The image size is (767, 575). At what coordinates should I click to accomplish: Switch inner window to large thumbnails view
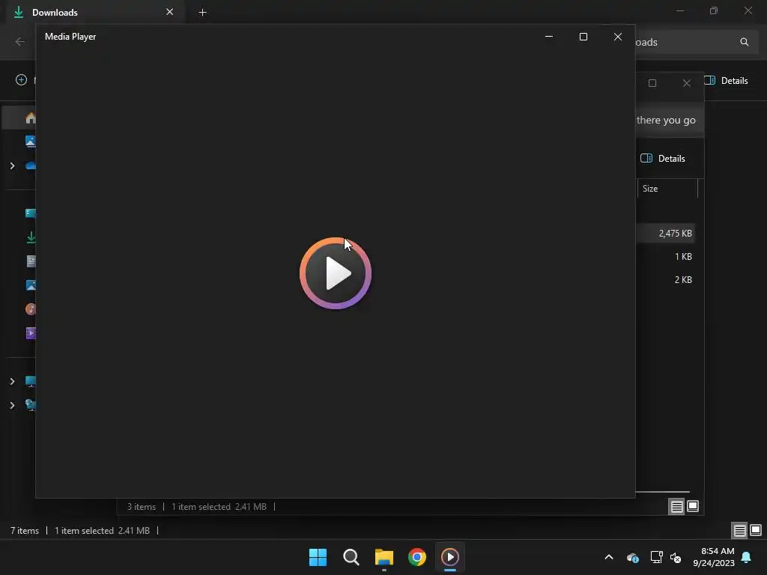(x=693, y=507)
